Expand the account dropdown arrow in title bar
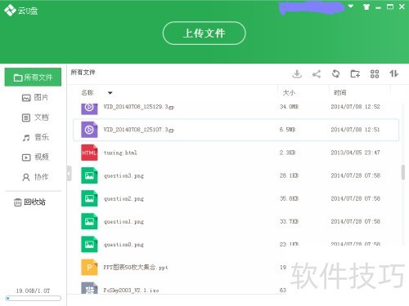Image resolution: width=409 pixels, height=306 pixels. (x=351, y=7)
